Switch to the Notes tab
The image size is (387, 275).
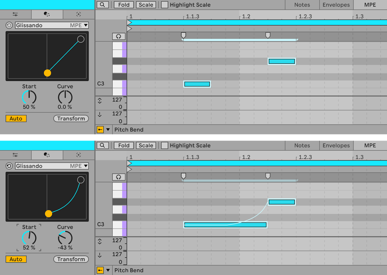(302, 5)
